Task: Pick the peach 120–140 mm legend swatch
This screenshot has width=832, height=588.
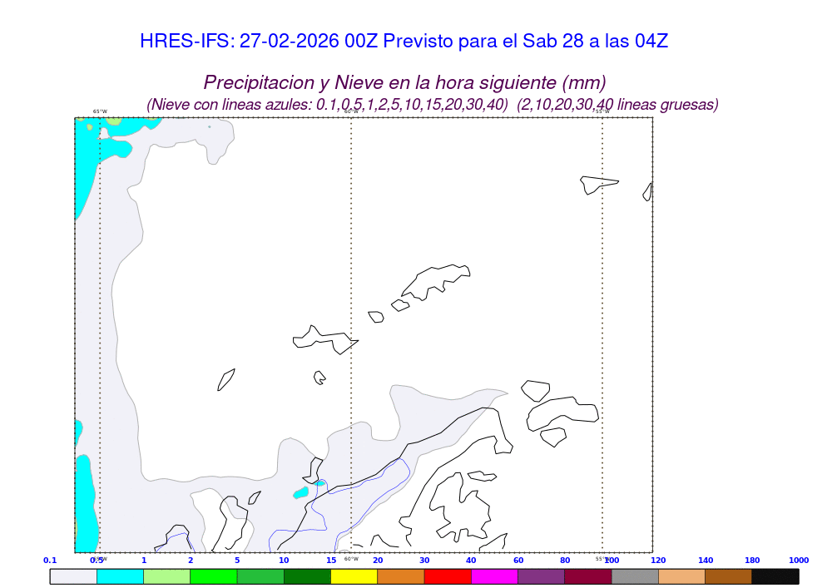Action: [681, 576]
